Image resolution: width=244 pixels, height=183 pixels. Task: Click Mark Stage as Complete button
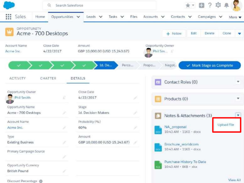[x=210, y=65]
